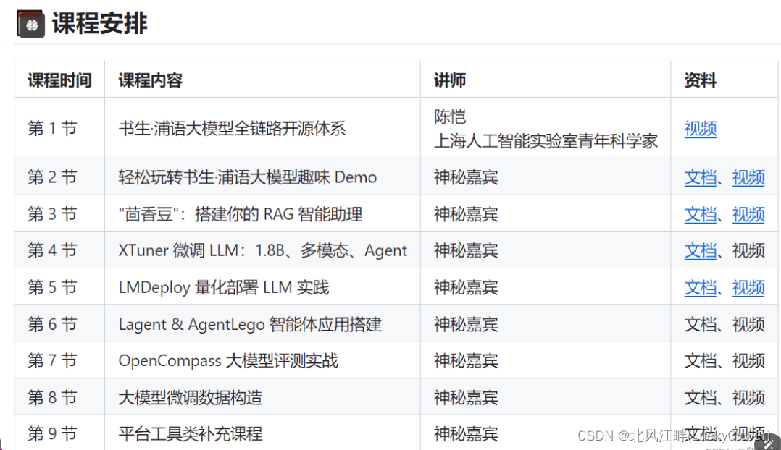Viewport: 781px width, 450px height.
Task: Click the brain icon beside 课程安排 heading
Action: coord(31,23)
